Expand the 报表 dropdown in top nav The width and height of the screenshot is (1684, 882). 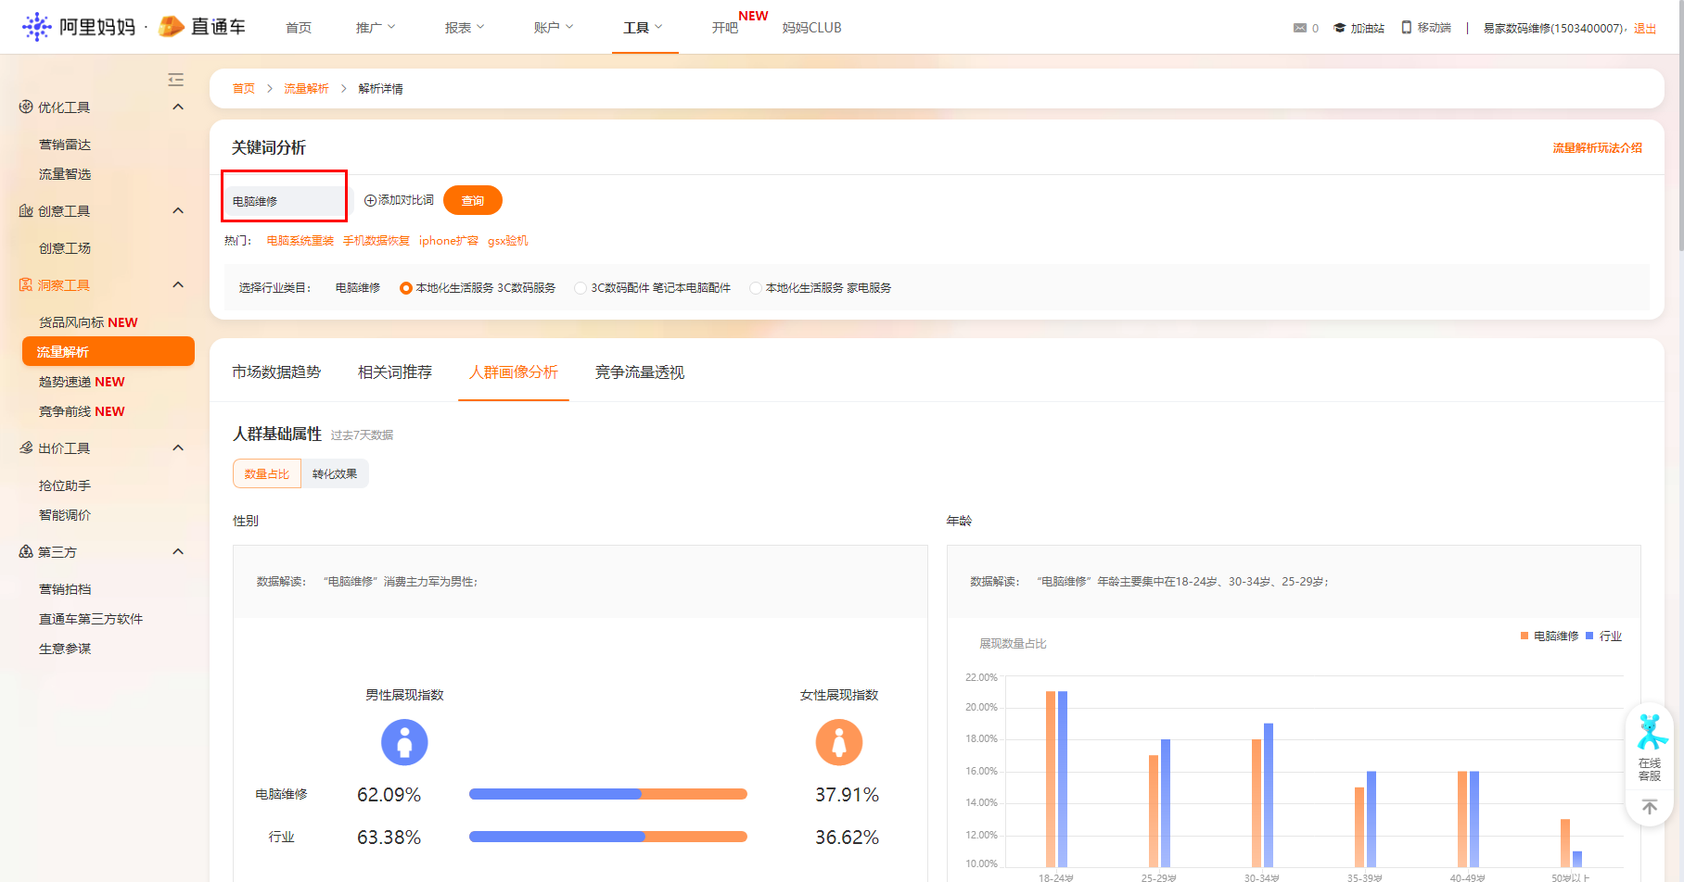click(x=464, y=28)
